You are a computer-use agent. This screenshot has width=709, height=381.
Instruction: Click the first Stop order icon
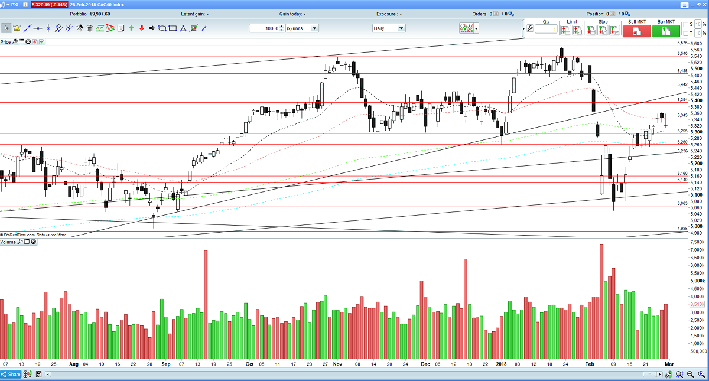pyautogui.click(x=591, y=31)
